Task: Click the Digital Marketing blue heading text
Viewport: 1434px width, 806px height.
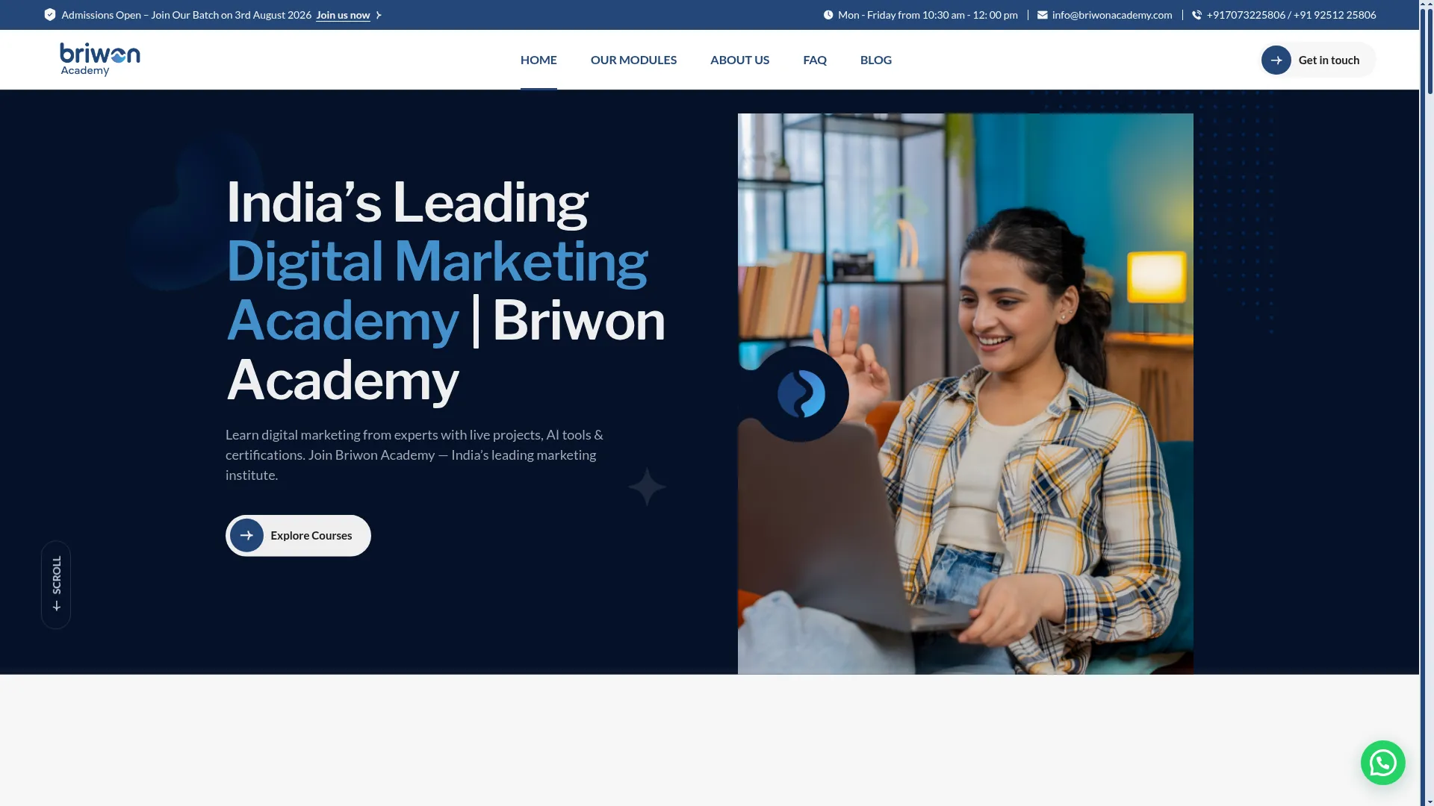Action: 437,261
